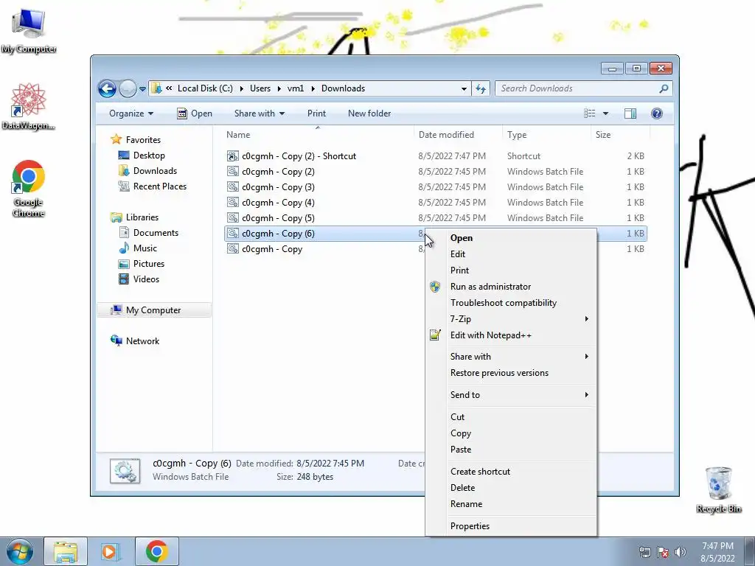The width and height of the screenshot is (755, 566).
Task: Open Properties from the context menu
Action: (x=511, y=526)
